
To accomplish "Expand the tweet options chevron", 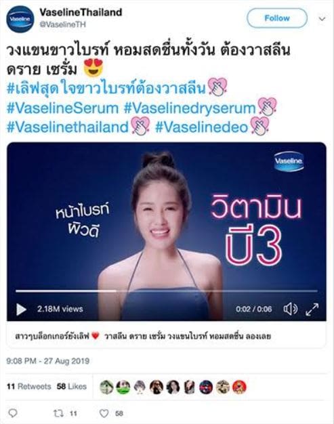I will [322, 19].
